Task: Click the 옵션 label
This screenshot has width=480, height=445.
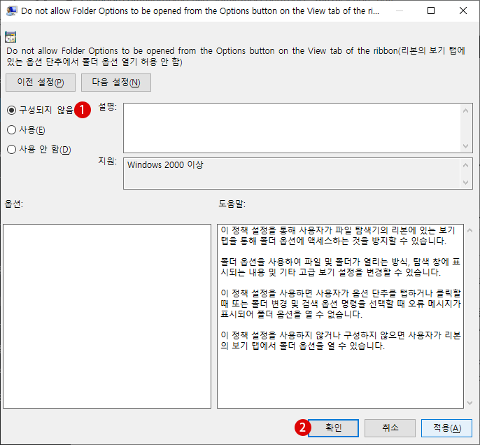Action: pyautogui.click(x=14, y=204)
